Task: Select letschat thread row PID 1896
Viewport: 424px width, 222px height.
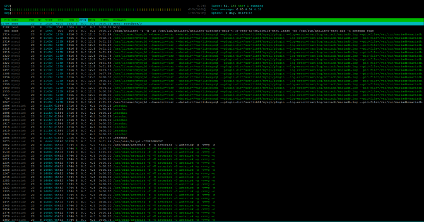Action: [212, 105]
